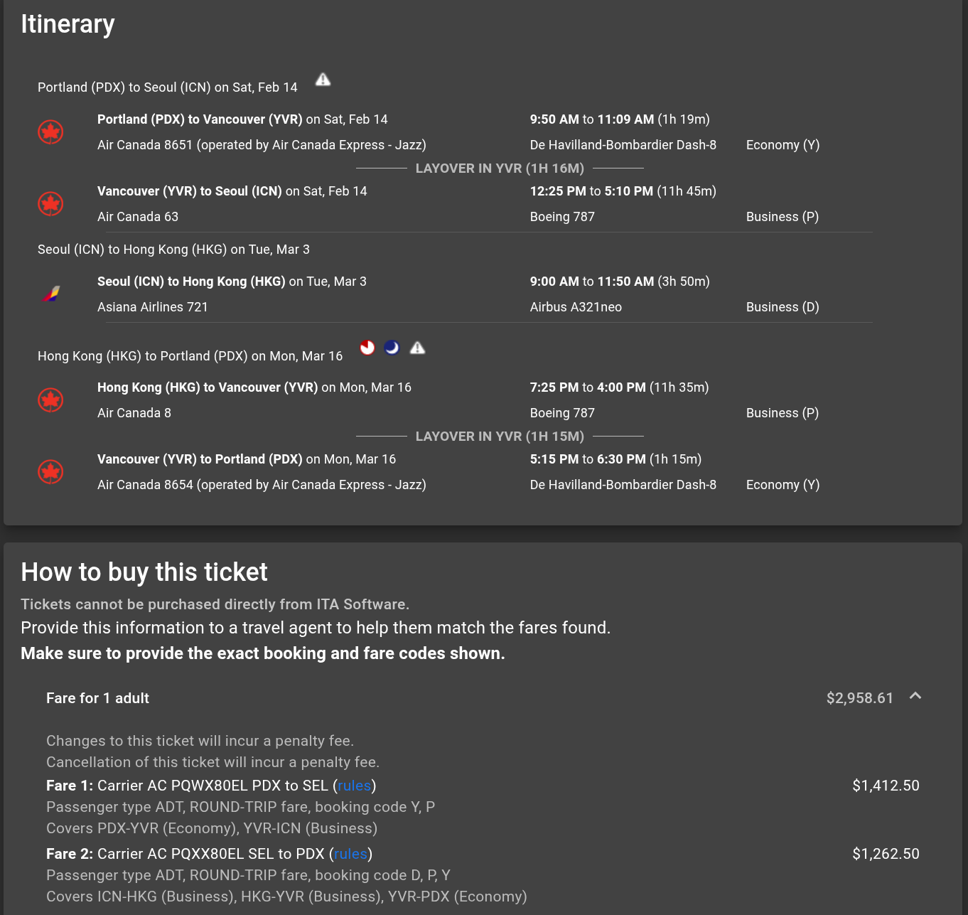Click the Seoul to Hong Kong flight entry
Viewport: 968px width, 915px height.
pyautogui.click(x=232, y=282)
